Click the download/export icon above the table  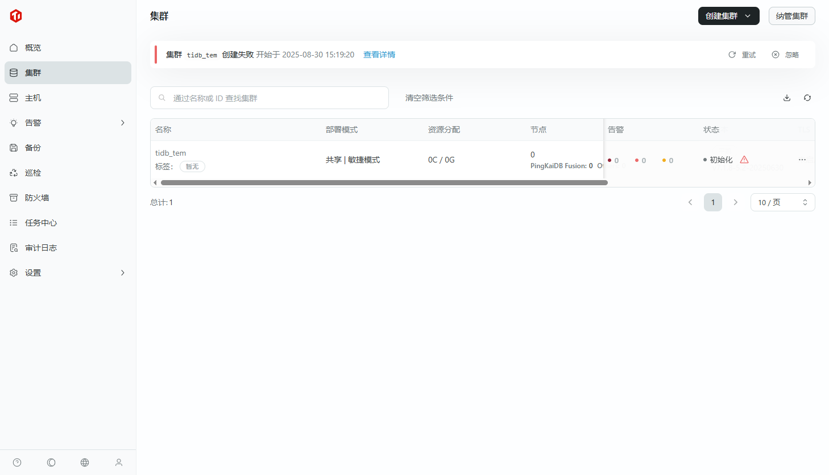787,98
